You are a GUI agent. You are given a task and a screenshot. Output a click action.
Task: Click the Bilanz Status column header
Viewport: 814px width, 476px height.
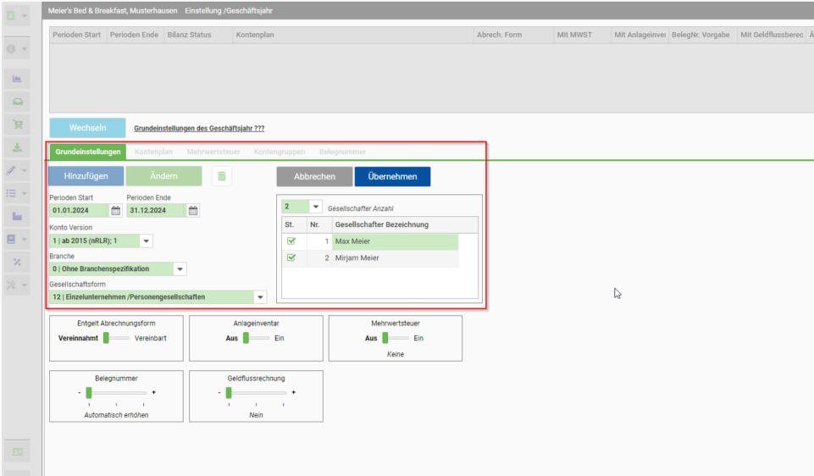click(x=198, y=35)
